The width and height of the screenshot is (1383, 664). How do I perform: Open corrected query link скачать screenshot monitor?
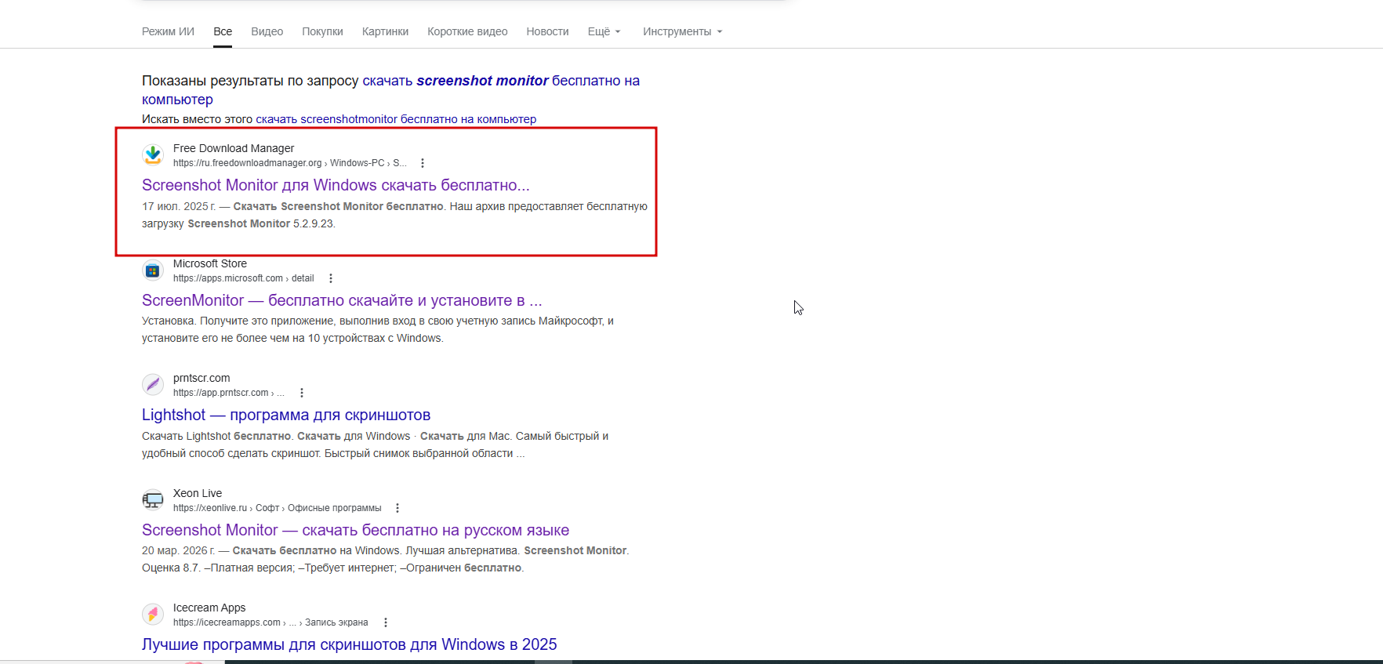[x=390, y=89]
